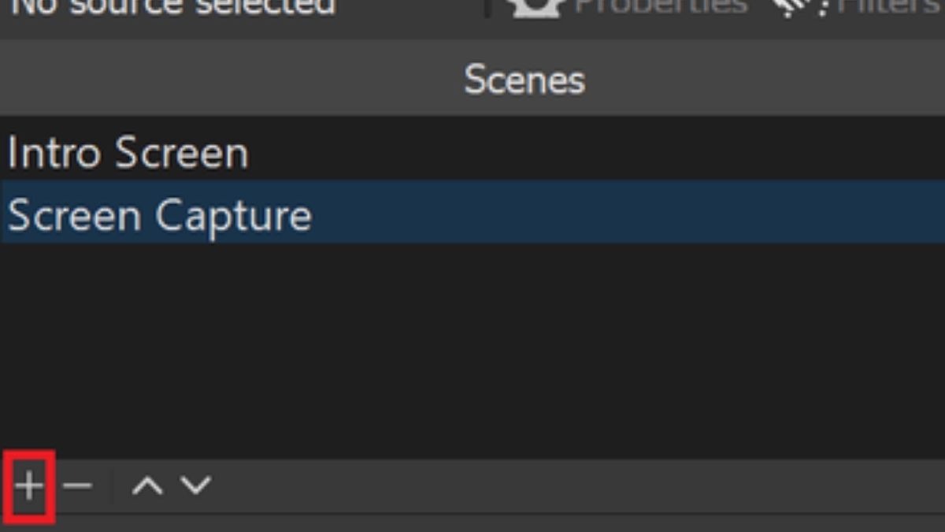Click the 'No source selected' label
The image size is (945, 532).
[x=173, y=8]
